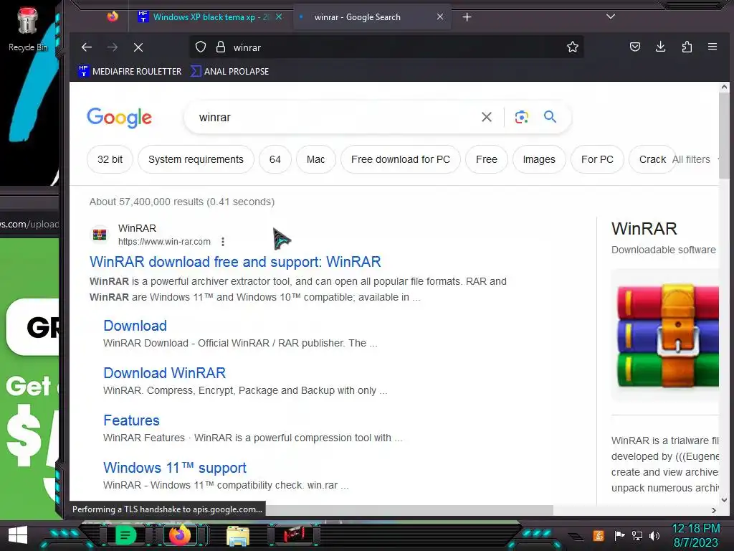Open the Windows Start button

(18, 534)
